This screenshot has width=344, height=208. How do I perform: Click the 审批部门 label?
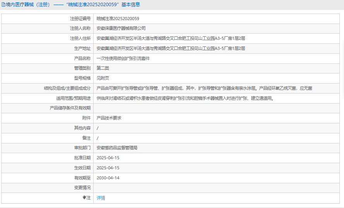pyautogui.click(x=82, y=148)
